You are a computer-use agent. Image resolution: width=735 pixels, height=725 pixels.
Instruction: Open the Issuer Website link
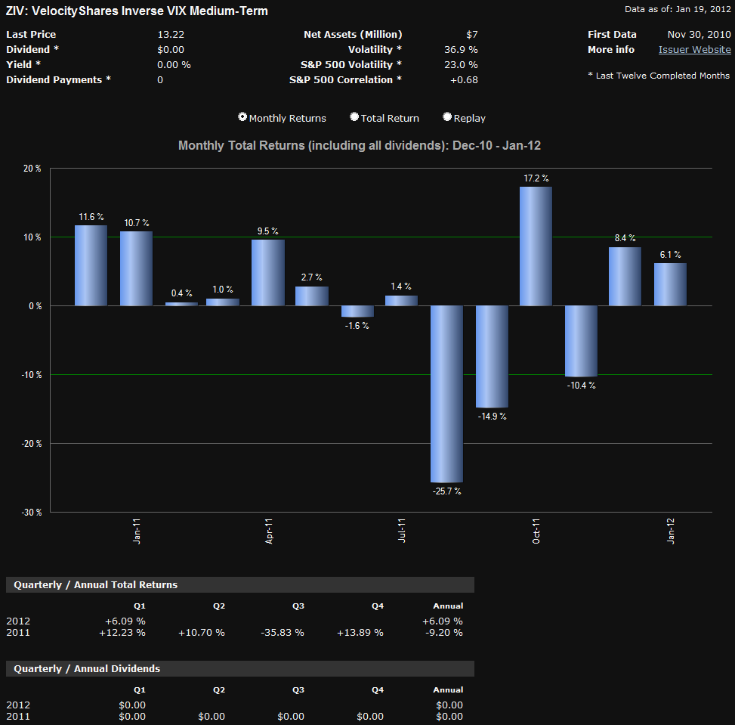[x=694, y=49]
